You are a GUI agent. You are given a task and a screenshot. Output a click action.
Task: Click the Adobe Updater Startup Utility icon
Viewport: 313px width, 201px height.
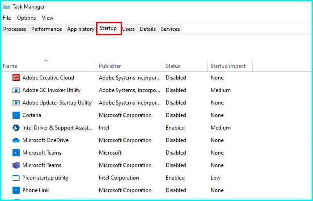point(16,103)
